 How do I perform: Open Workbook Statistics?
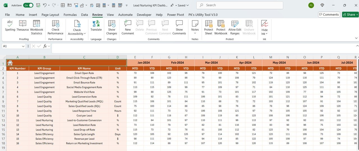pyautogui.click(x=36, y=28)
